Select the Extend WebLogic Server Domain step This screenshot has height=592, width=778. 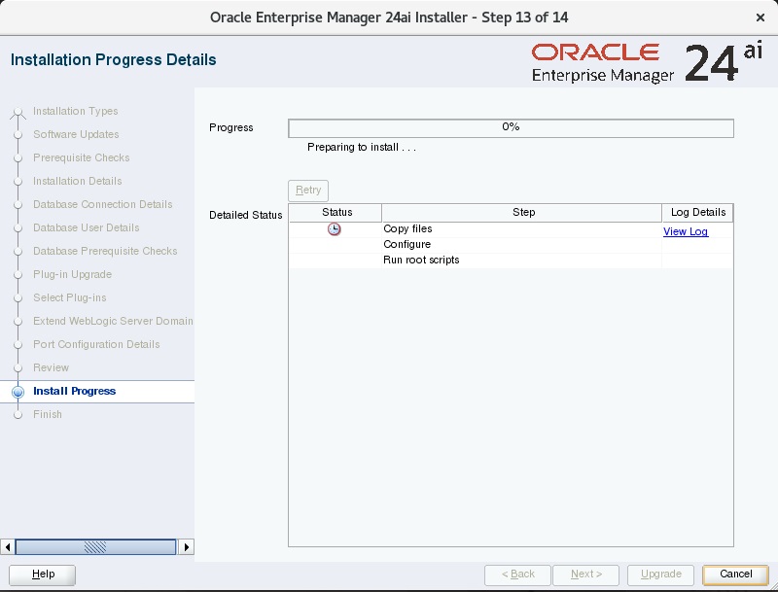point(113,321)
